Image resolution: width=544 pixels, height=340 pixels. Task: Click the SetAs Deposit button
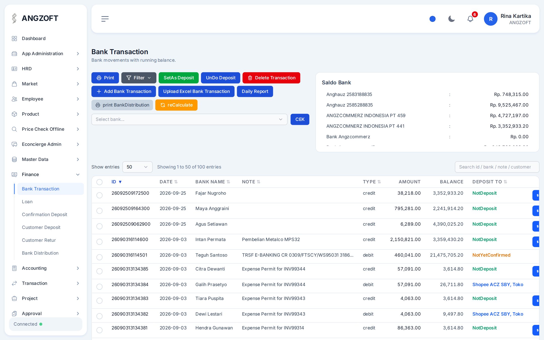pos(179,78)
